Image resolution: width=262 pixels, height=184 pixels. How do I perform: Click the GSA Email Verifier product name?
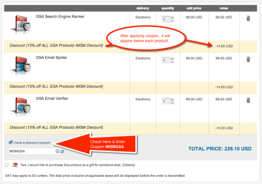coord(52,98)
